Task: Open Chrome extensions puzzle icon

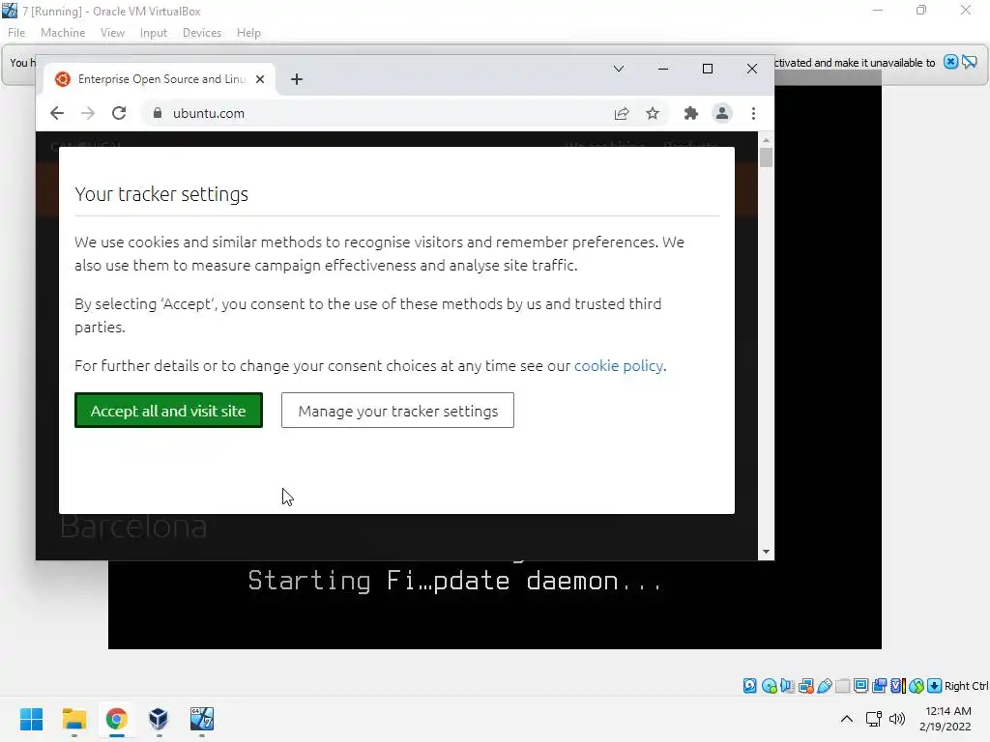Action: point(690,113)
